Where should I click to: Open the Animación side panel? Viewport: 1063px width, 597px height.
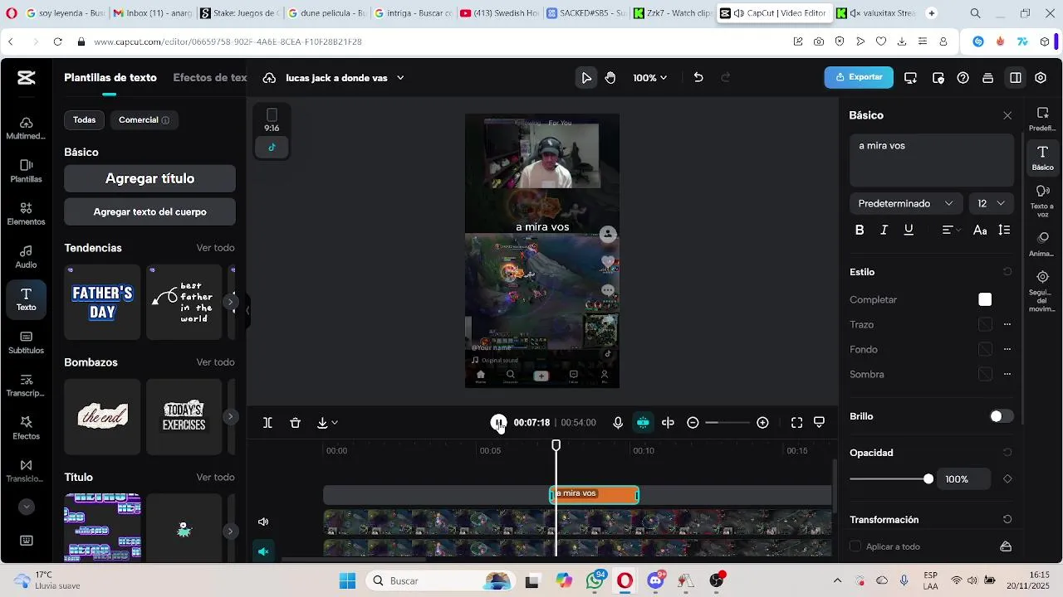tap(1042, 244)
